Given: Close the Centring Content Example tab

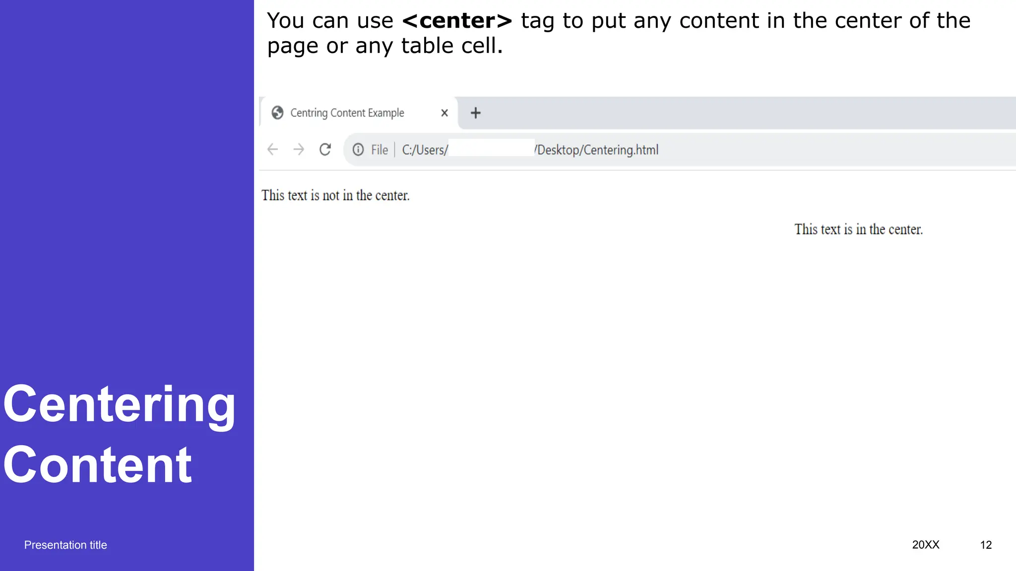Looking at the screenshot, I should point(444,113).
